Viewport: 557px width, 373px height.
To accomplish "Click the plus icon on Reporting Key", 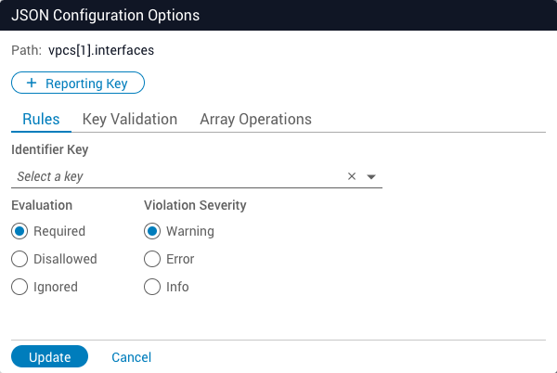I will (32, 84).
